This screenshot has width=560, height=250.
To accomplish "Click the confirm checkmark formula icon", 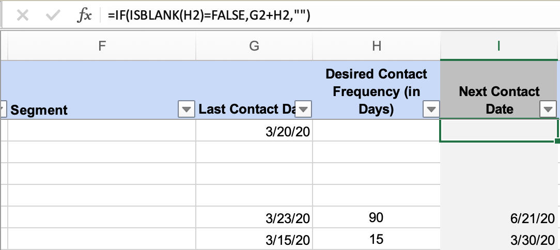I will coord(52,15).
